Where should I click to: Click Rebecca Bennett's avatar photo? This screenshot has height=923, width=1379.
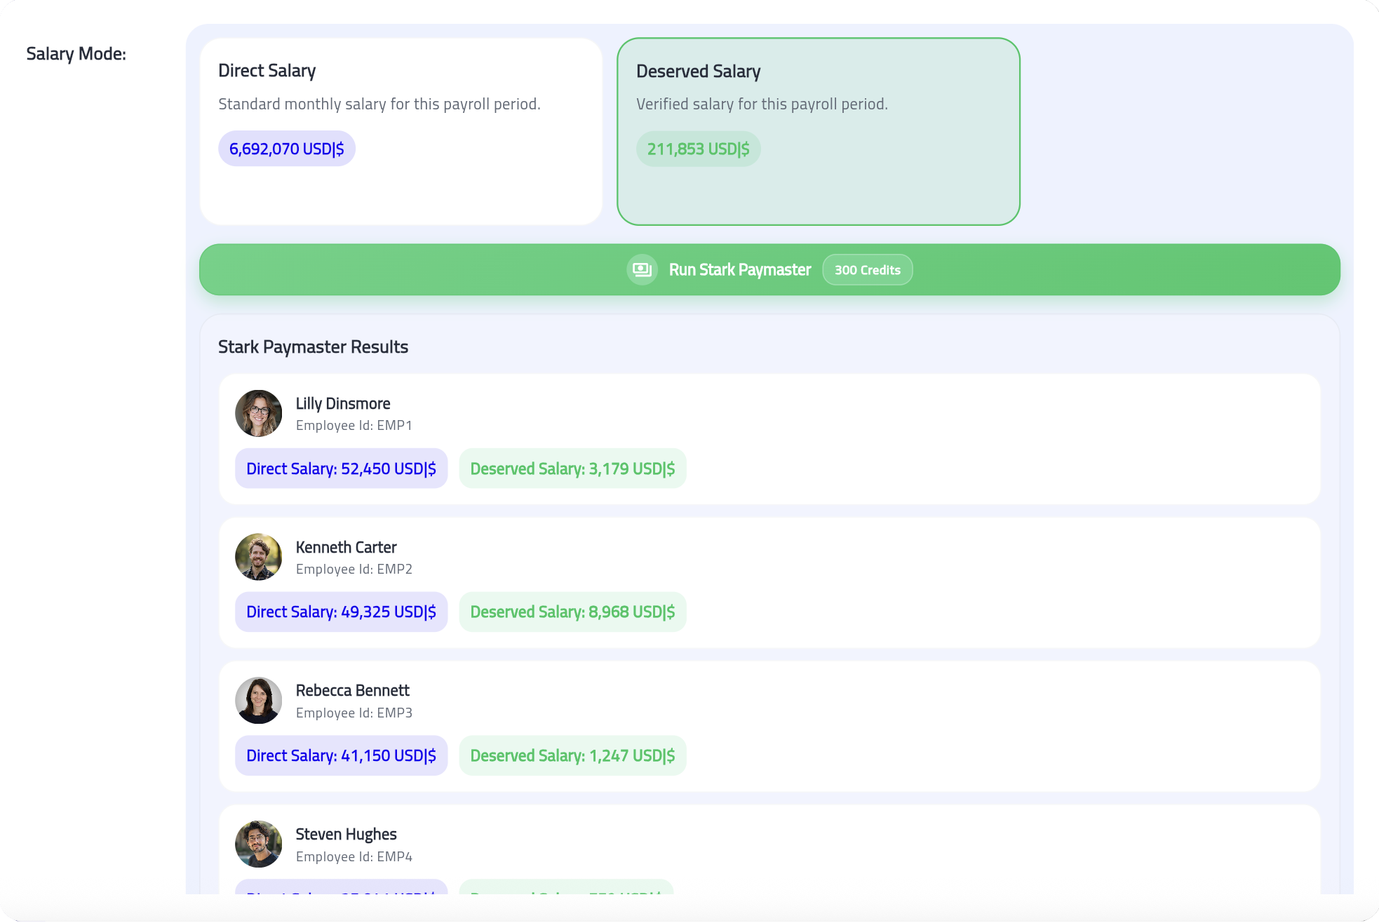click(258, 701)
